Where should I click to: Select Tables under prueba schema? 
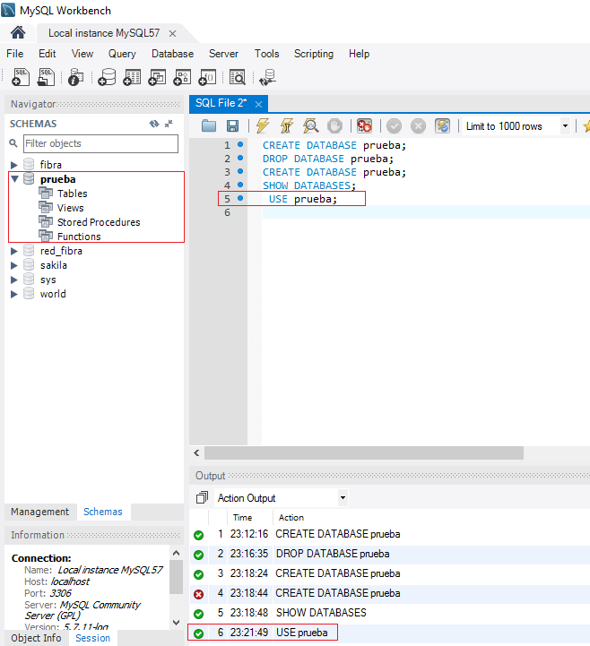click(72, 194)
